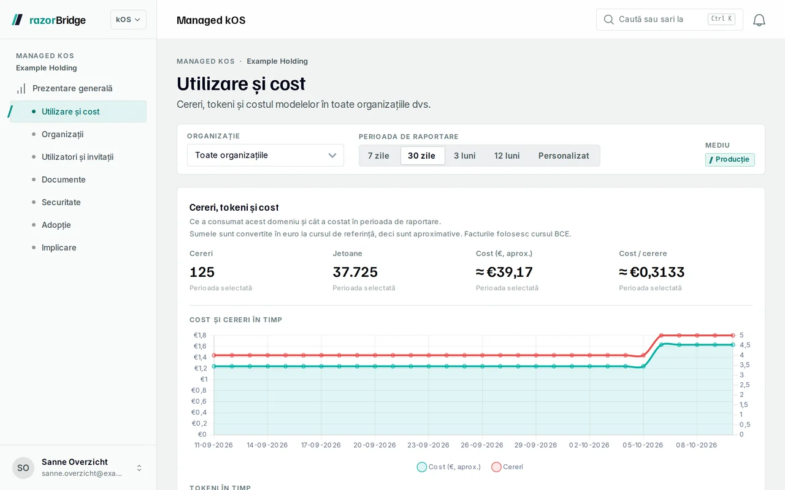
Task: Click the cost per request ≈ €0,3133
Action: [652, 272]
